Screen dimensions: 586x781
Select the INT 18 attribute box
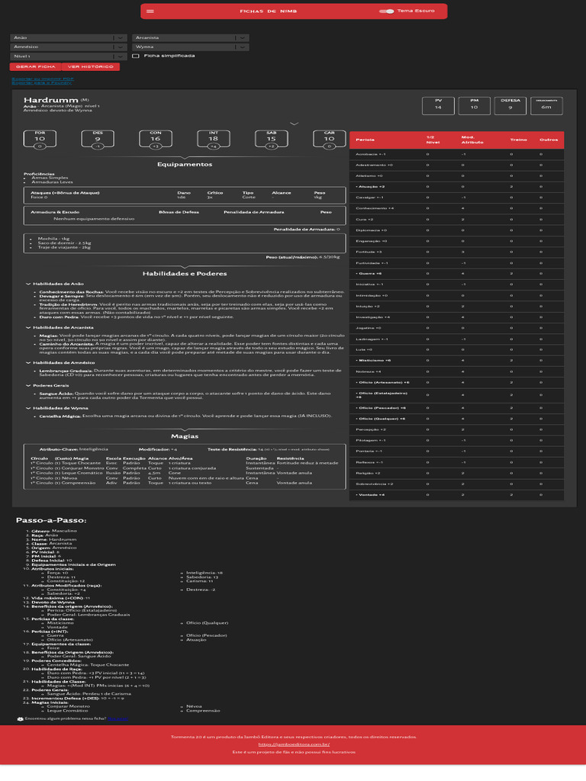tap(214, 139)
